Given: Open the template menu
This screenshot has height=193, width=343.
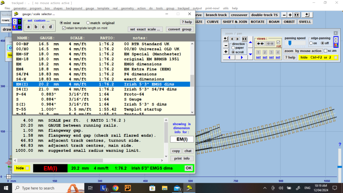Looking at the screenshot, I should coord(103,8).
